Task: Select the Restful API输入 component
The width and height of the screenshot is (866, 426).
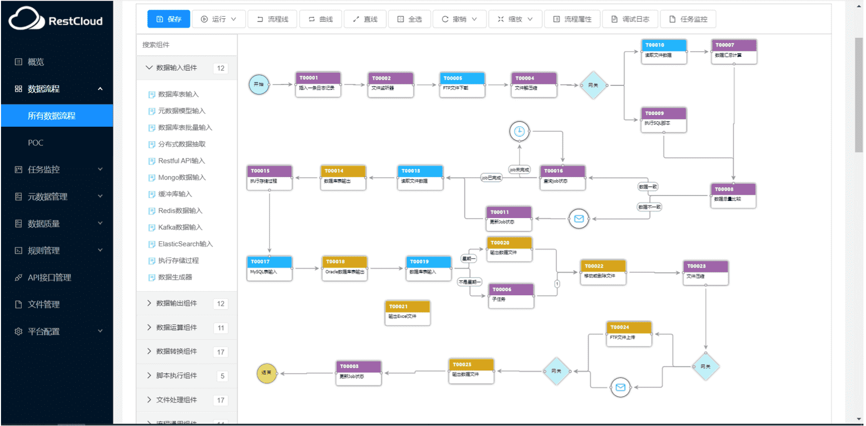Action: point(177,161)
